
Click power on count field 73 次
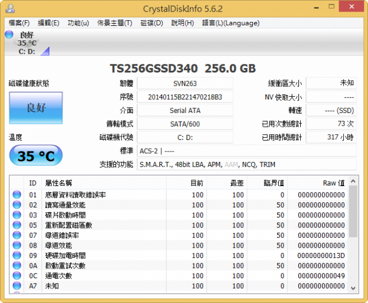[x=331, y=124]
